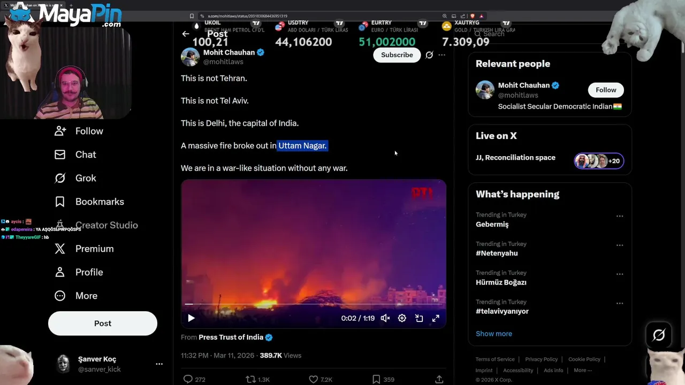Enter video fullscreen mode
The height and width of the screenshot is (385, 685).
[436, 318]
